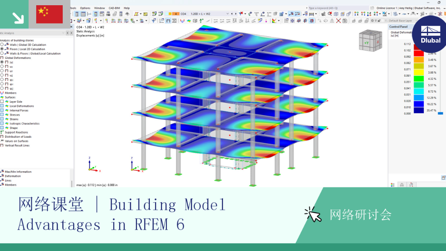
Task: Click the view along X axis icon
Action: click(356, 14)
